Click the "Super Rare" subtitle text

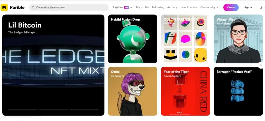tap(223, 24)
